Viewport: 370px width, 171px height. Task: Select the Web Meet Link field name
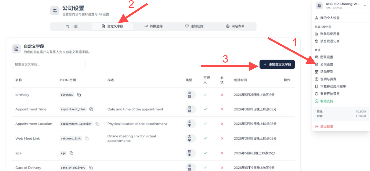click(x=28, y=138)
